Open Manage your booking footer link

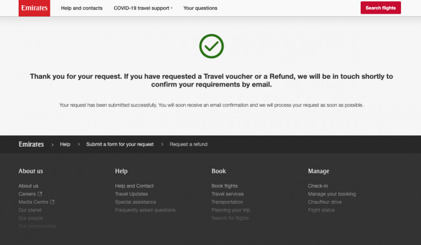point(332,194)
